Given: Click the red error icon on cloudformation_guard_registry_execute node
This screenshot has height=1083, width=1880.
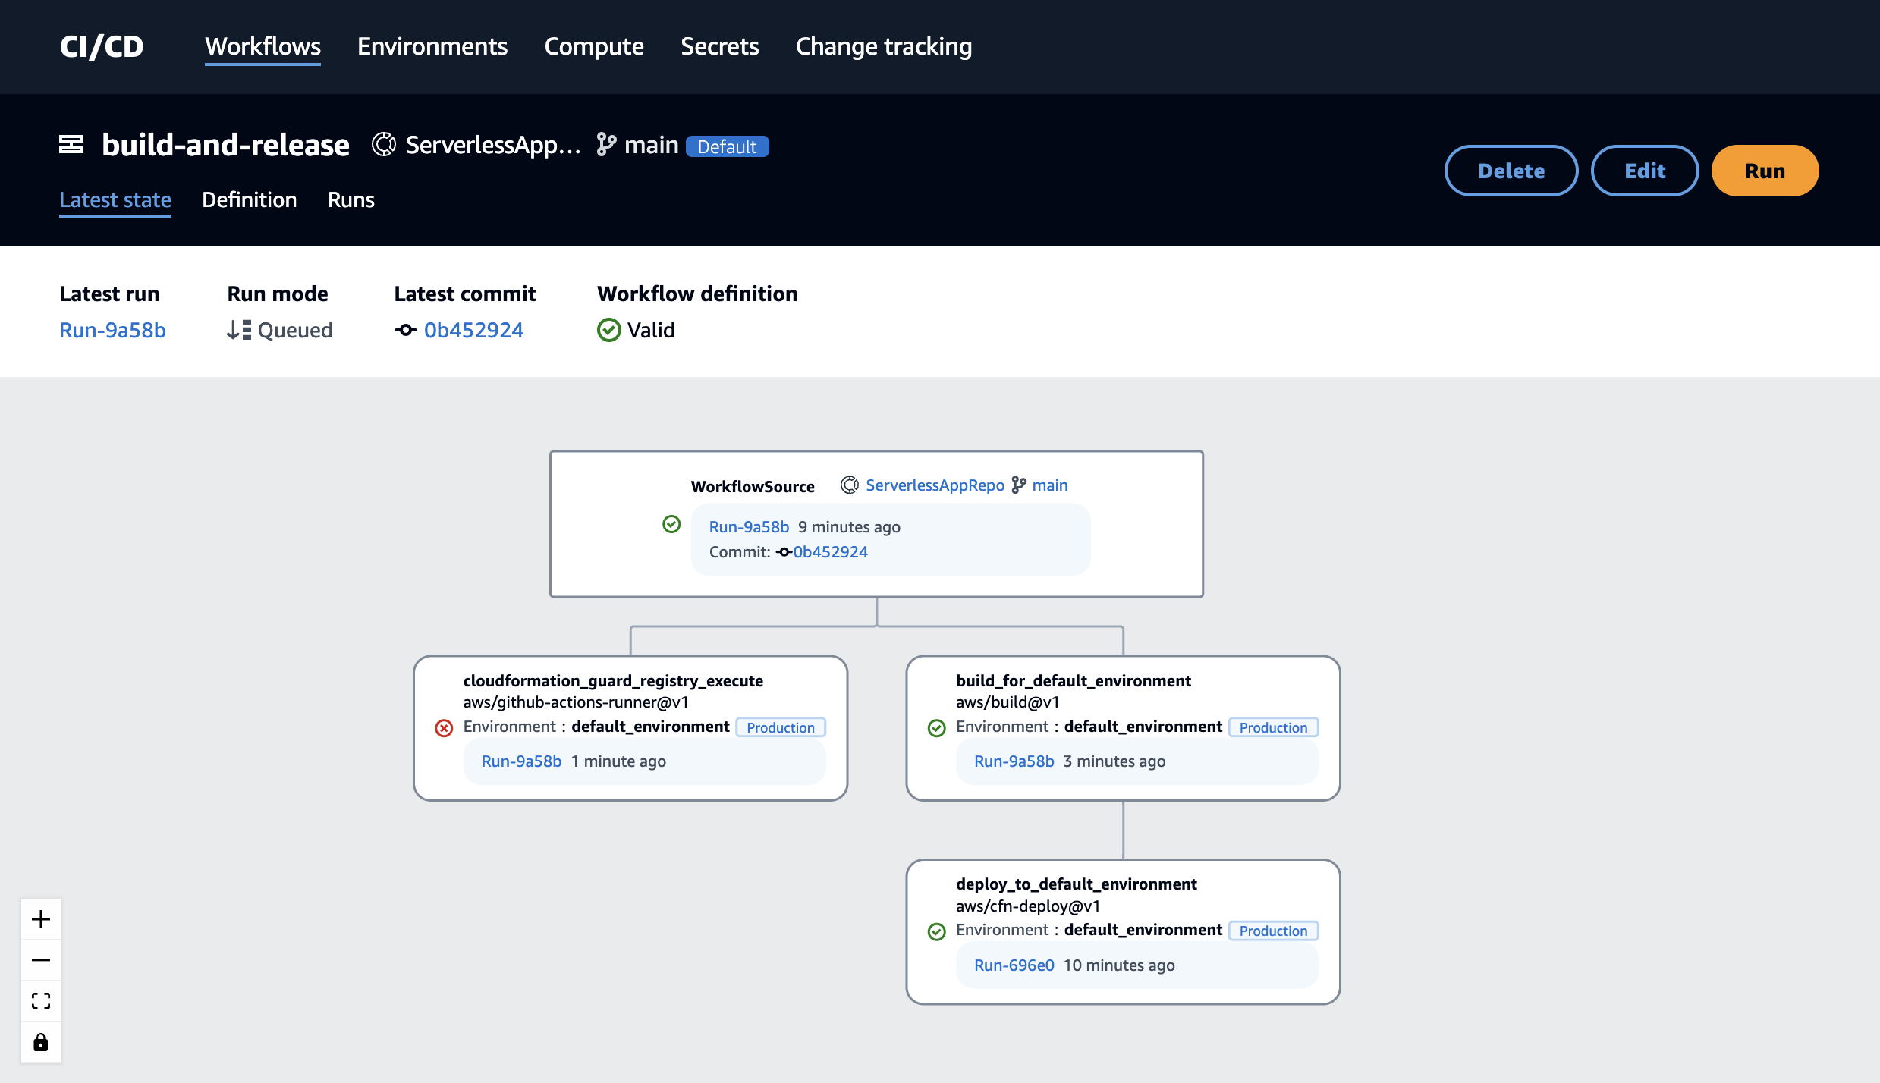Looking at the screenshot, I should pos(444,727).
